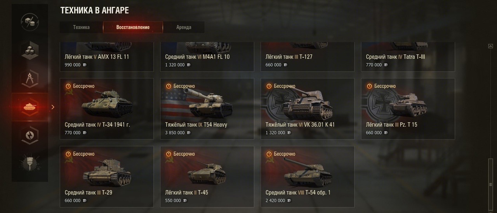This screenshot has height=213, width=497.
Task: Open the hexagon boosters sidebar icon
Action: tap(30, 135)
